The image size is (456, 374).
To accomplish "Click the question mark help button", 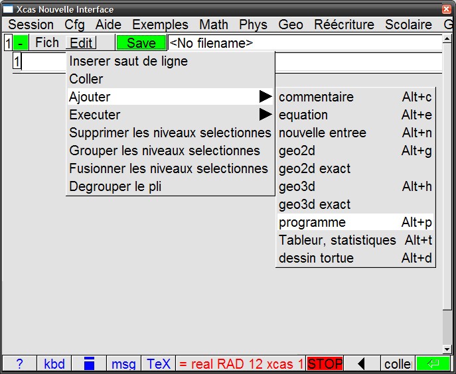I will (19, 363).
